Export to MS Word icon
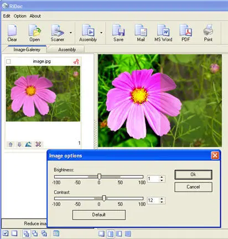This screenshot has height=239, width=228. coord(163,33)
